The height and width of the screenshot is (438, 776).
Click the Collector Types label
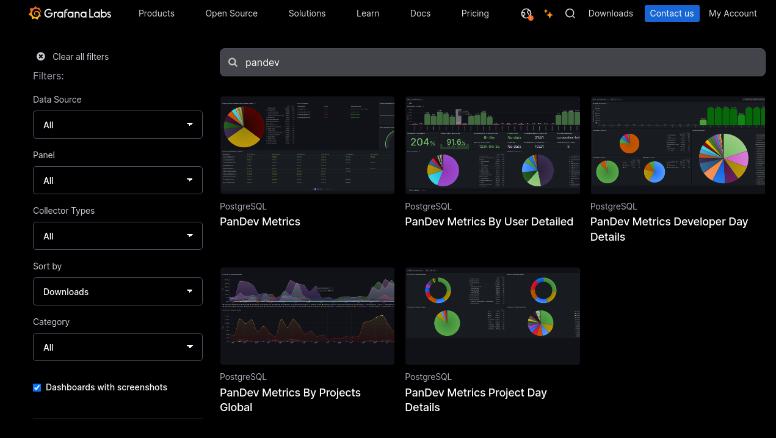(63, 210)
